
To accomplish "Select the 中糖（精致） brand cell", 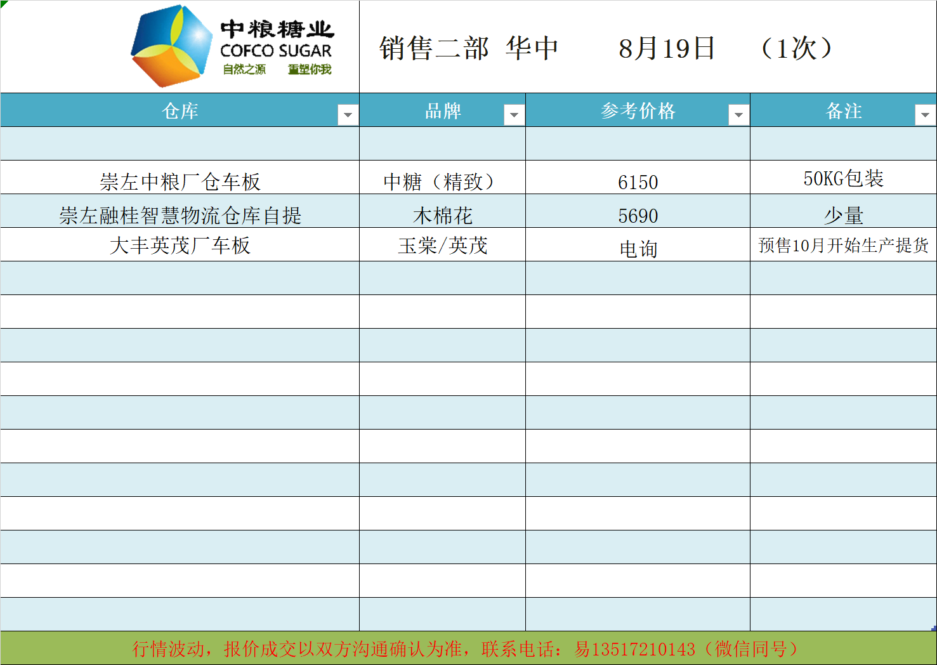I will click(x=442, y=181).
